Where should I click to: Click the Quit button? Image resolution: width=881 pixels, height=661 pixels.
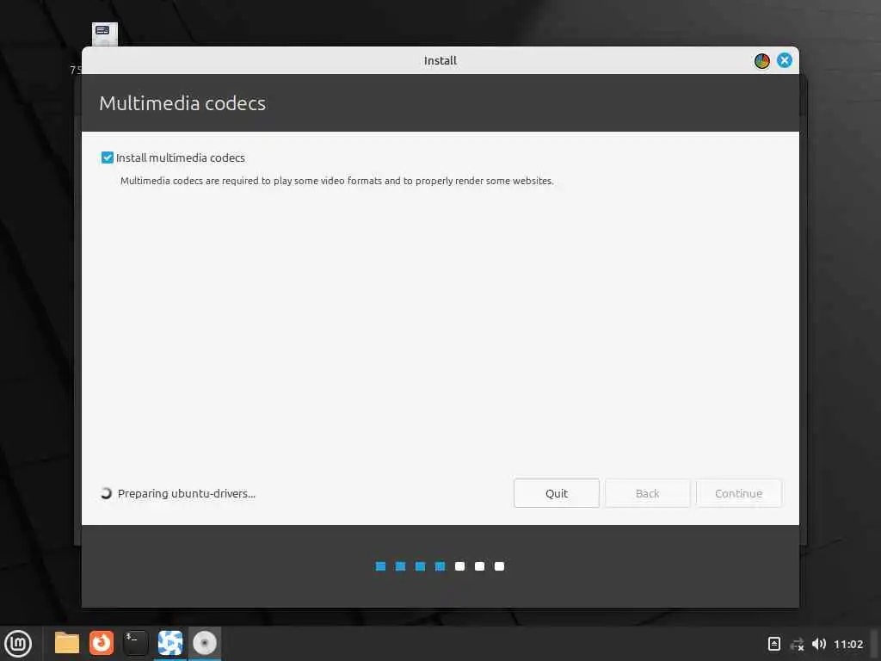(x=557, y=493)
